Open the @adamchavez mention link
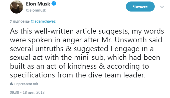170x98 pixels. tap(43, 21)
